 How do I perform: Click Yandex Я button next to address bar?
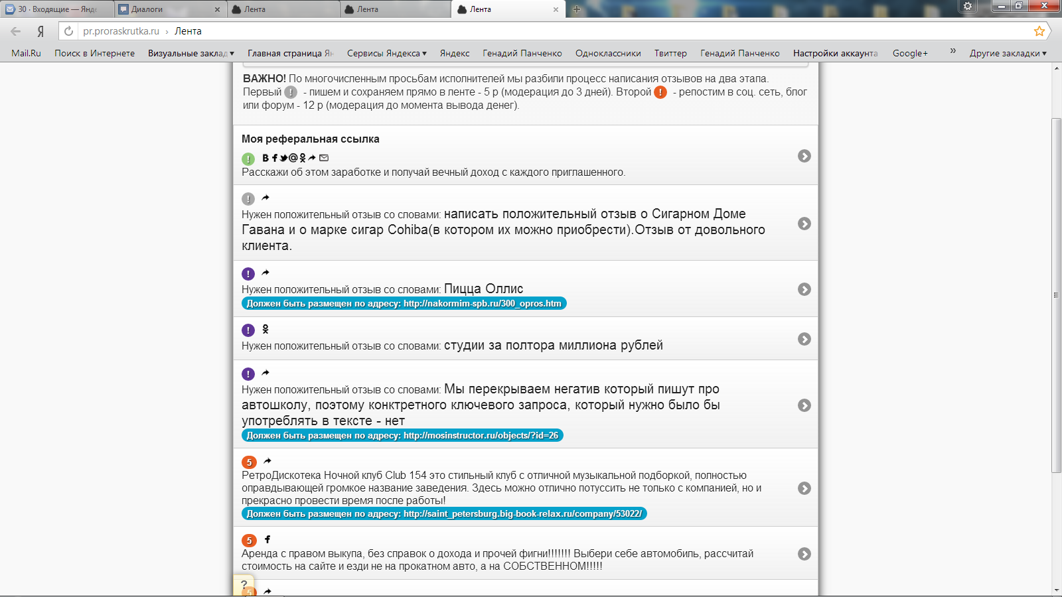pos(40,31)
